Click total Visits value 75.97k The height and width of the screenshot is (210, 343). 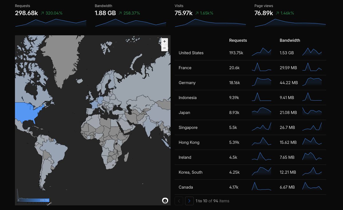[184, 13]
